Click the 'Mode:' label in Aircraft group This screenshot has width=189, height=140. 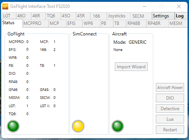pos(120,42)
